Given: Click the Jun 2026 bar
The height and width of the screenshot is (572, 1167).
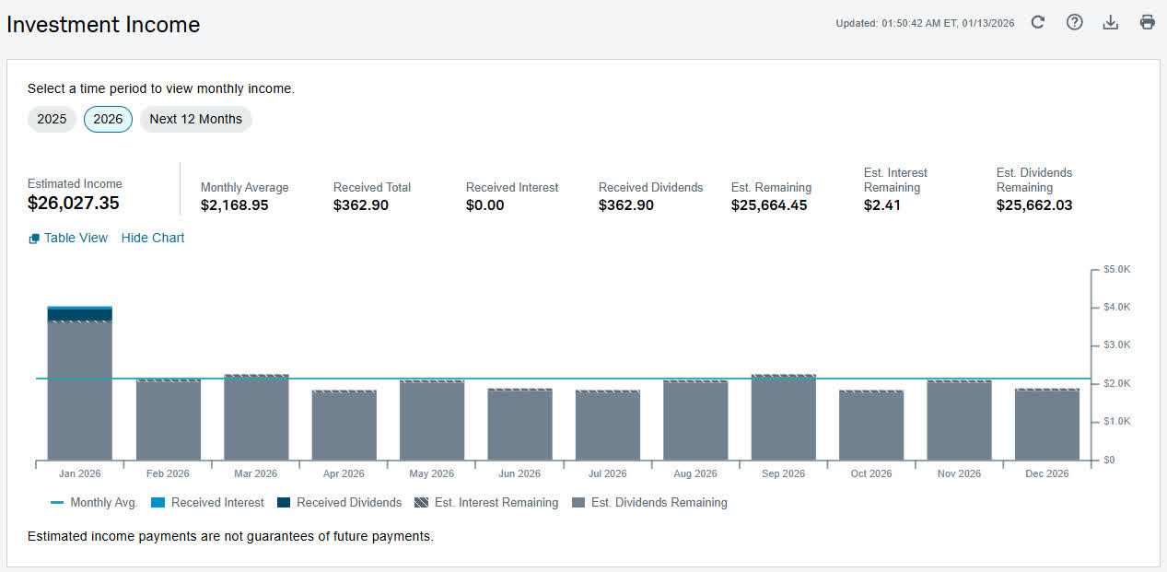Looking at the screenshot, I should coord(519,425).
